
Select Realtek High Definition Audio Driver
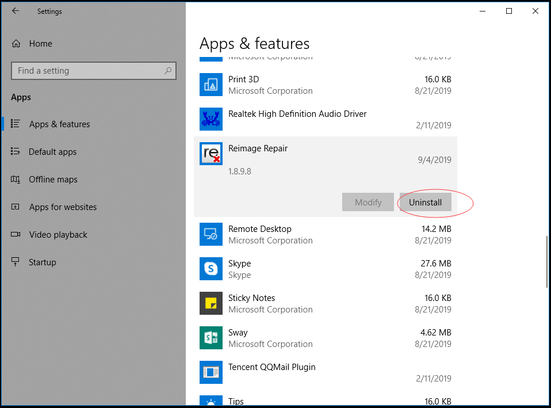coord(297,114)
